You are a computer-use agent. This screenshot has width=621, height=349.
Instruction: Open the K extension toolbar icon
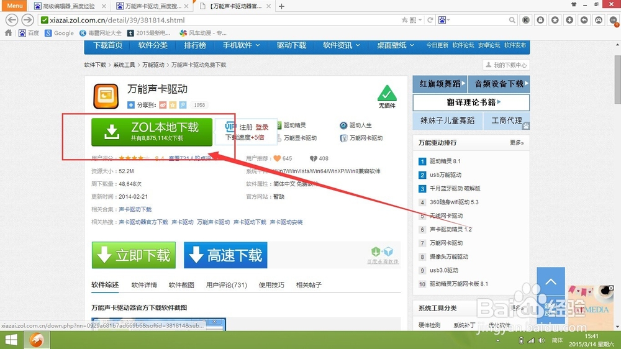point(526,20)
